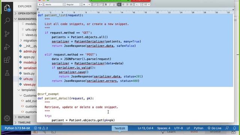Image resolution: width=240 pixels, height=135 pixels.
Task: Open the text background color swatch
Action: point(100,4)
